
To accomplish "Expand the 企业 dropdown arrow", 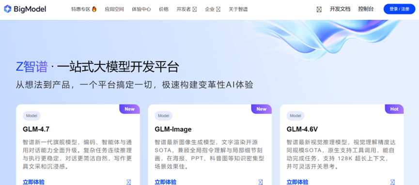I will [218, 9].
